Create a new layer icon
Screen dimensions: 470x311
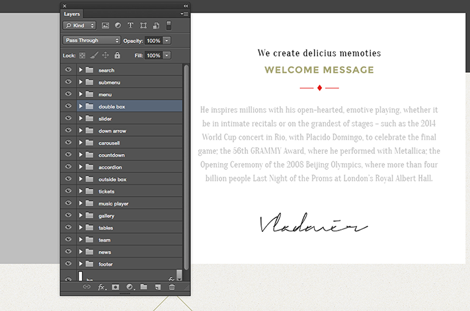click(158, 287)
